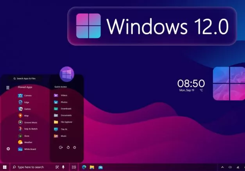
Task: Click the visual search icon in taskbar search
Action: click(57, 167)
